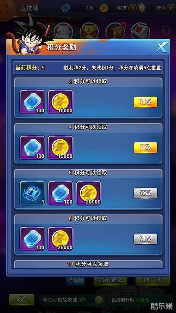Select the 25000 Z-coin reward icon
Screen dimensions: 176x313
click(60, 239)
